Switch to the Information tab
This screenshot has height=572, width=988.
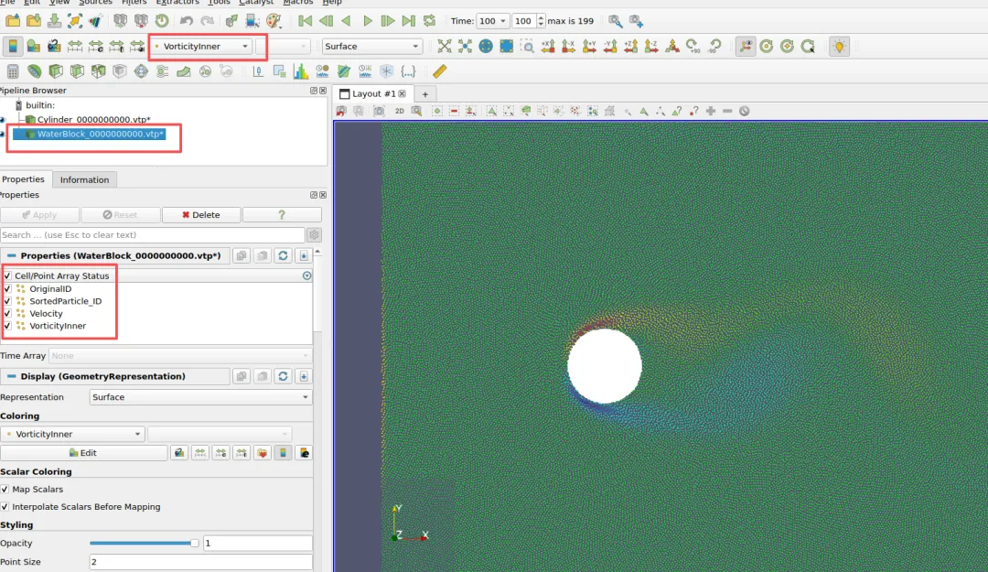click(x=84, y=179)
